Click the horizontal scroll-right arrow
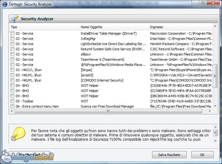Image resolution: width=222 pixels, height=164 pixels. click(x=210, y=111)
